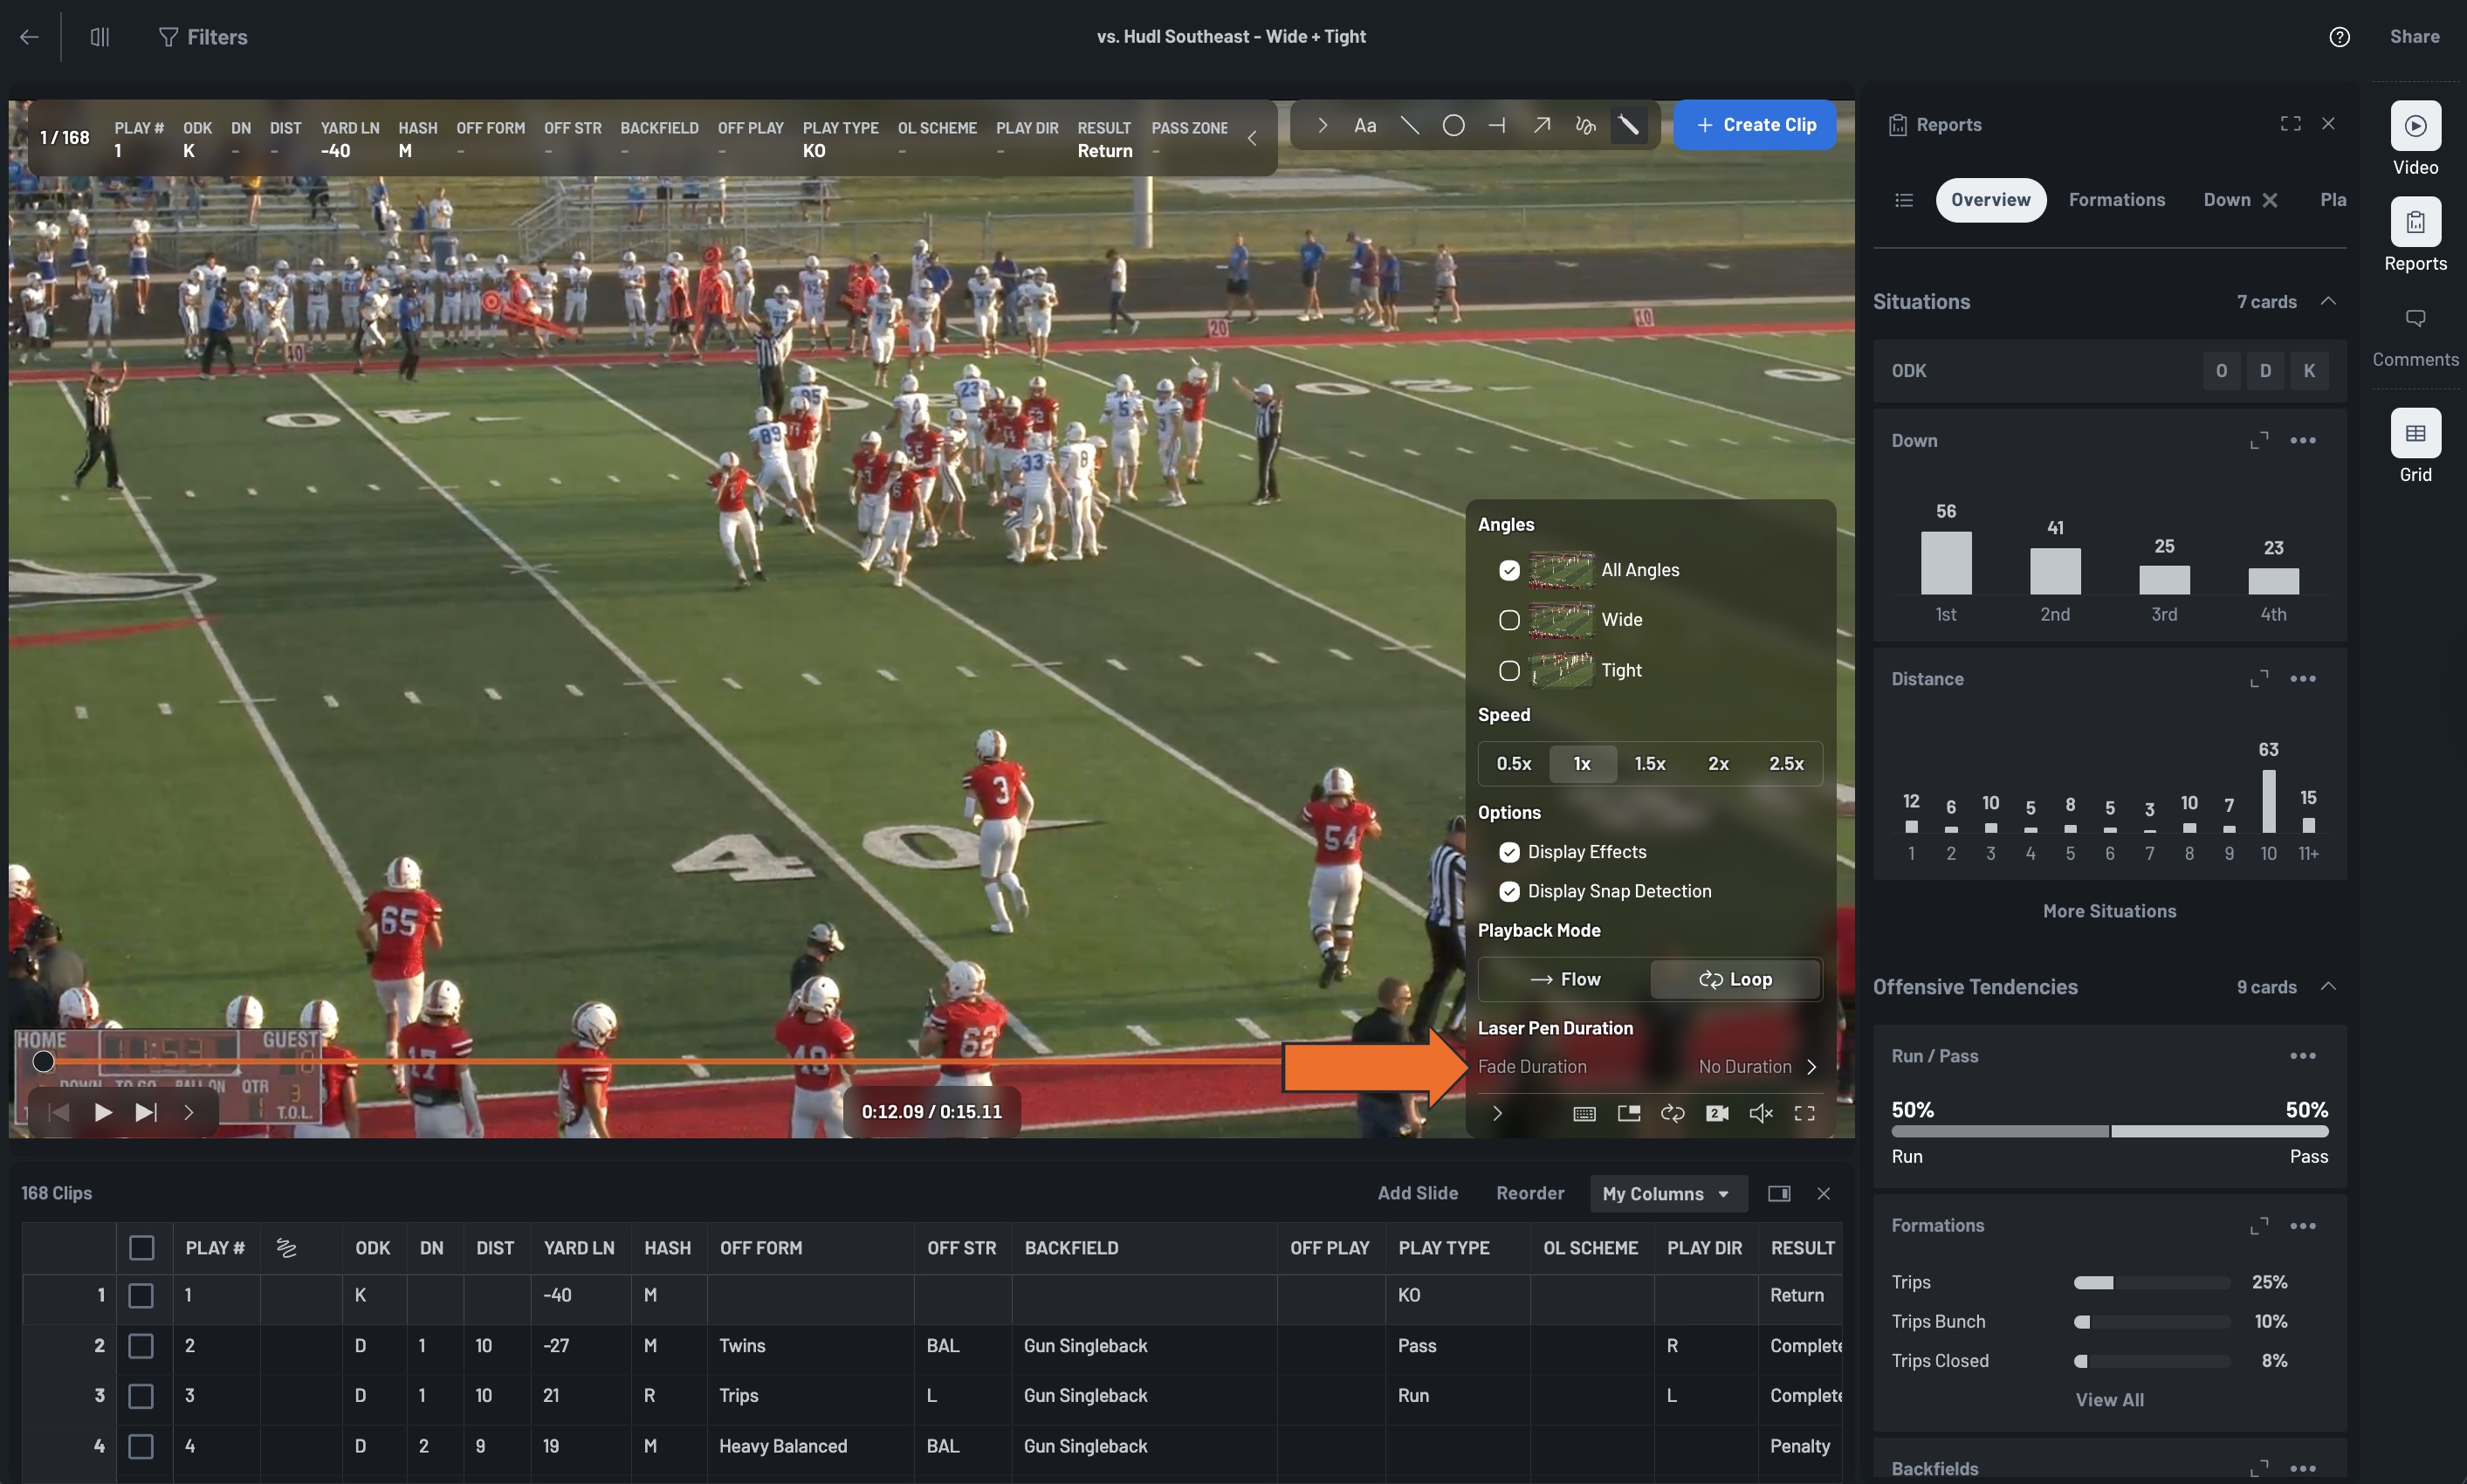
Task: Select the circle drawing tool
Action: pyautogui.click(x=1454, y=125)
